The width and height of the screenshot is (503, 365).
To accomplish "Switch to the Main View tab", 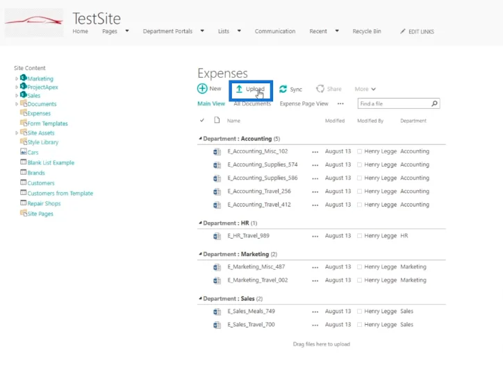I will (211, 103).
